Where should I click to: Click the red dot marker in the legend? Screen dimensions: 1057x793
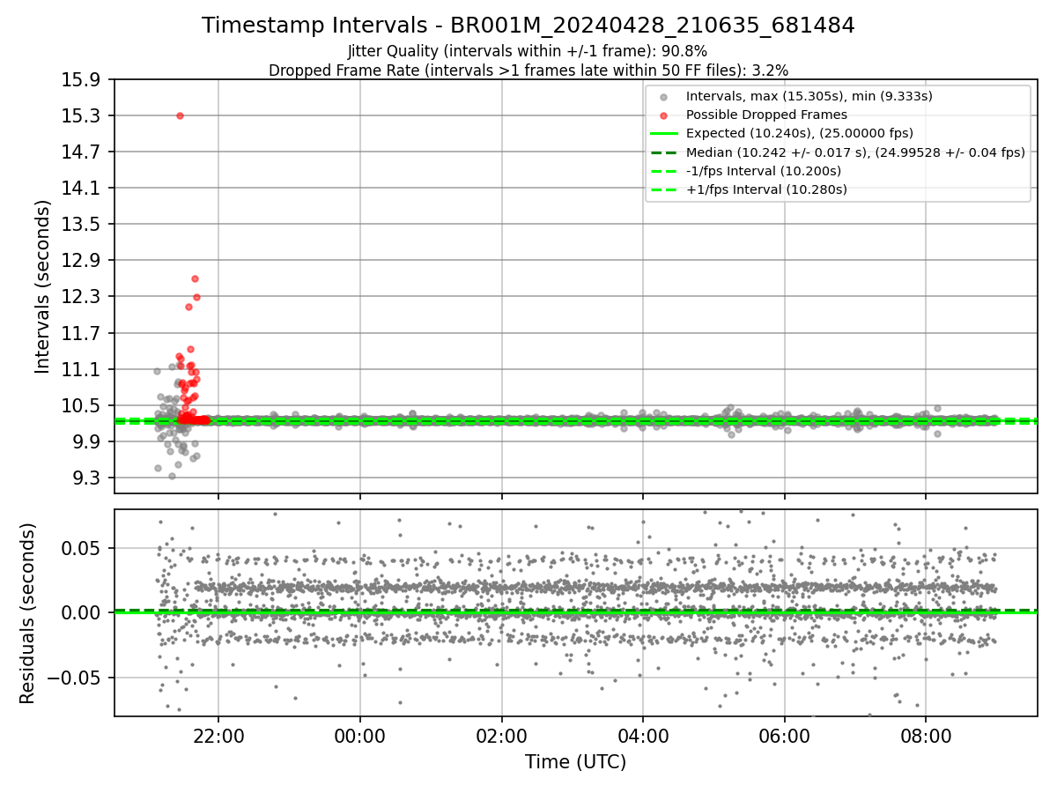[x=664, y=115]
